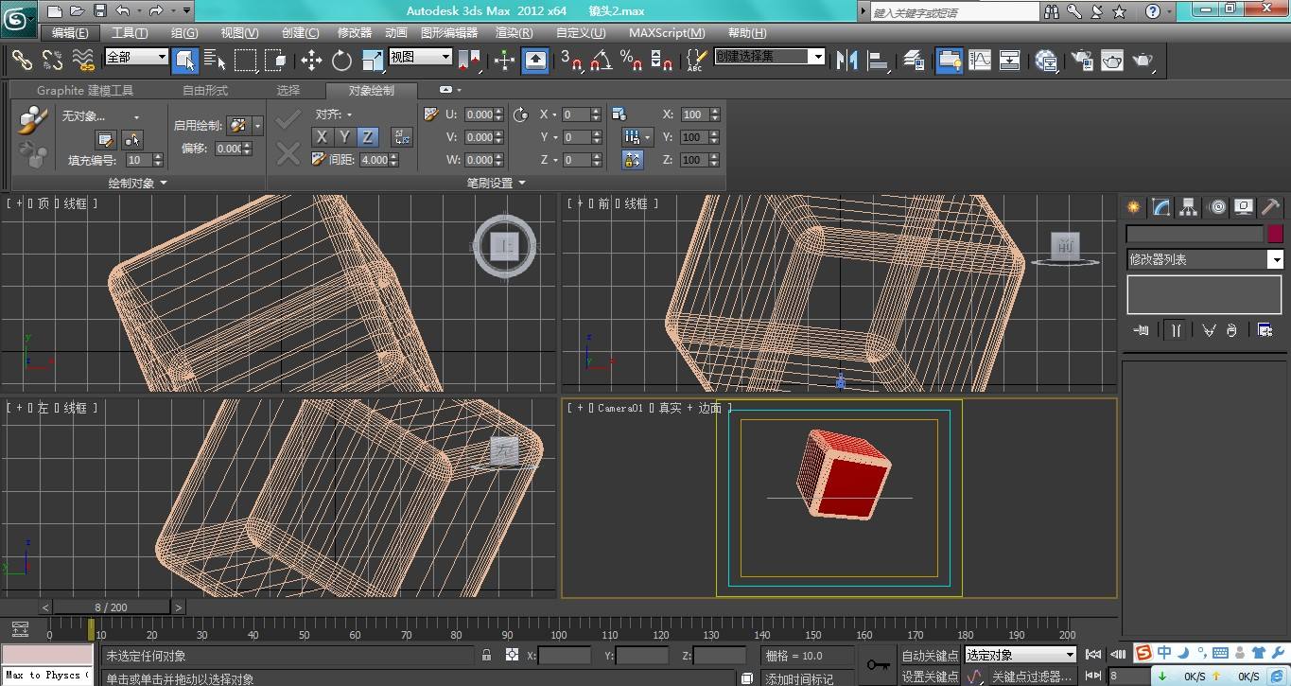Open Select by Name list
1291x686 pixels.
pos(215,61)
